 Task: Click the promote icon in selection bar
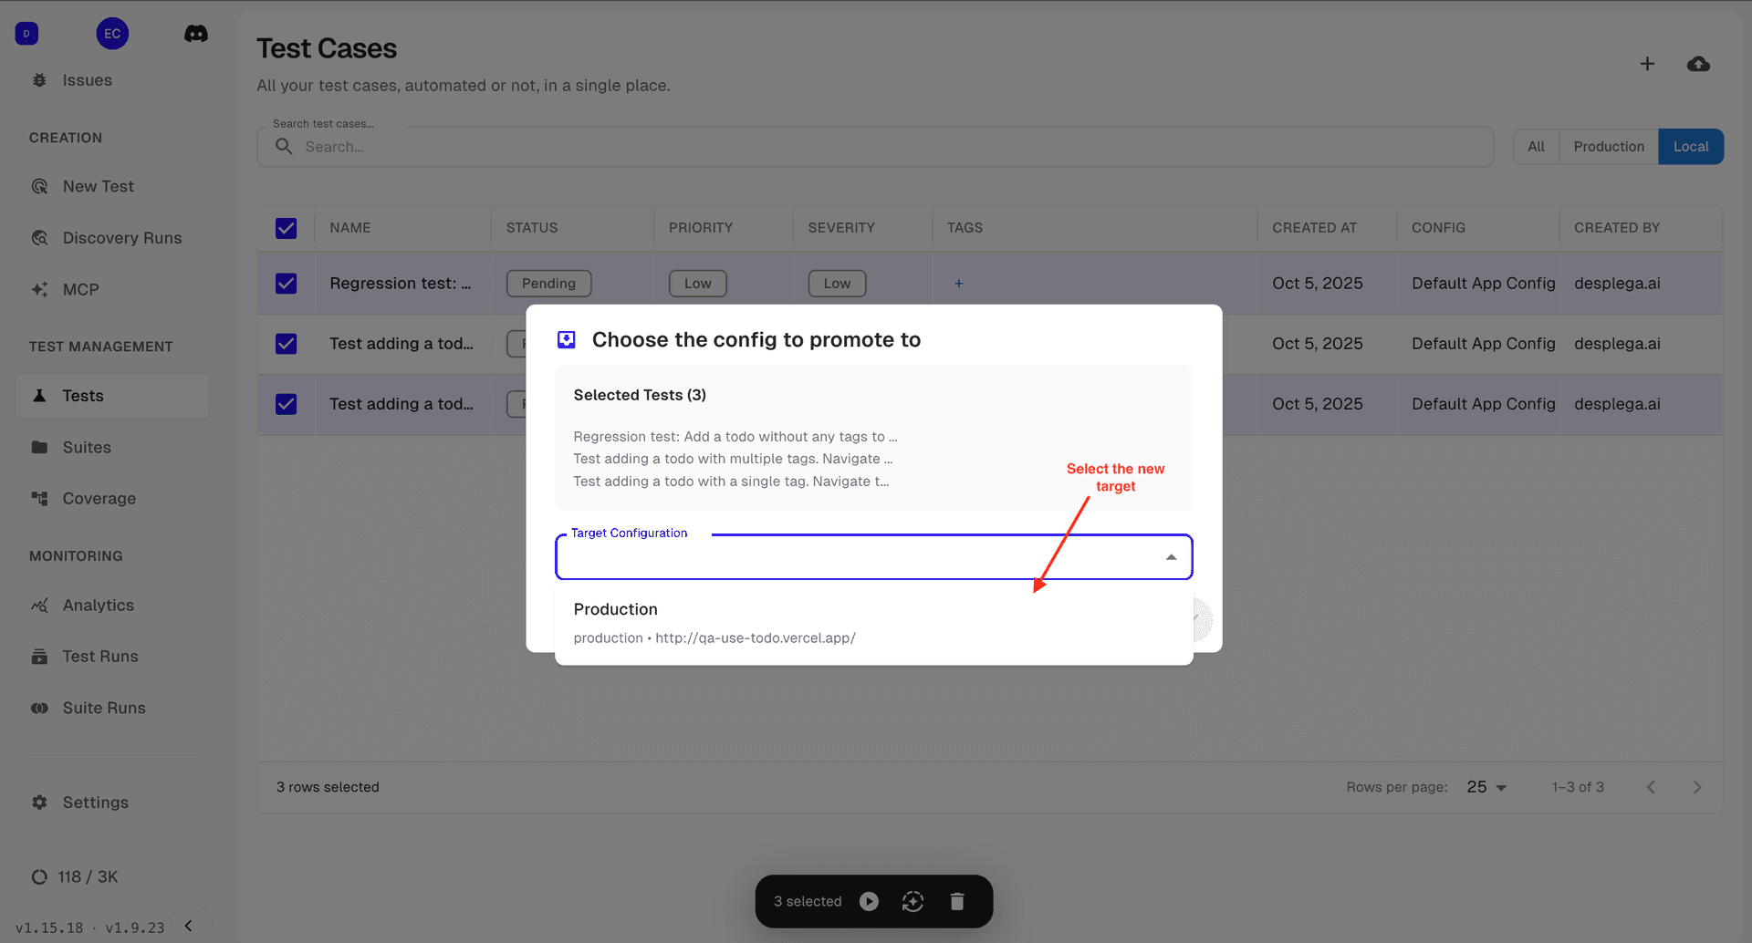(912, 901)
